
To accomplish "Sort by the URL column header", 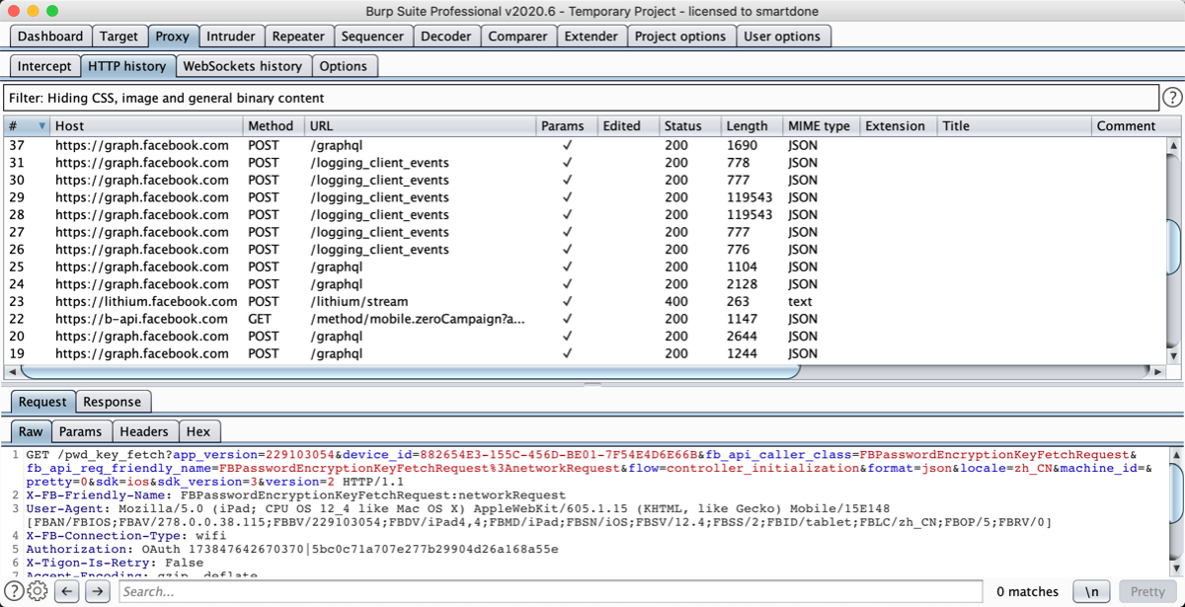I will pos(420,126).
